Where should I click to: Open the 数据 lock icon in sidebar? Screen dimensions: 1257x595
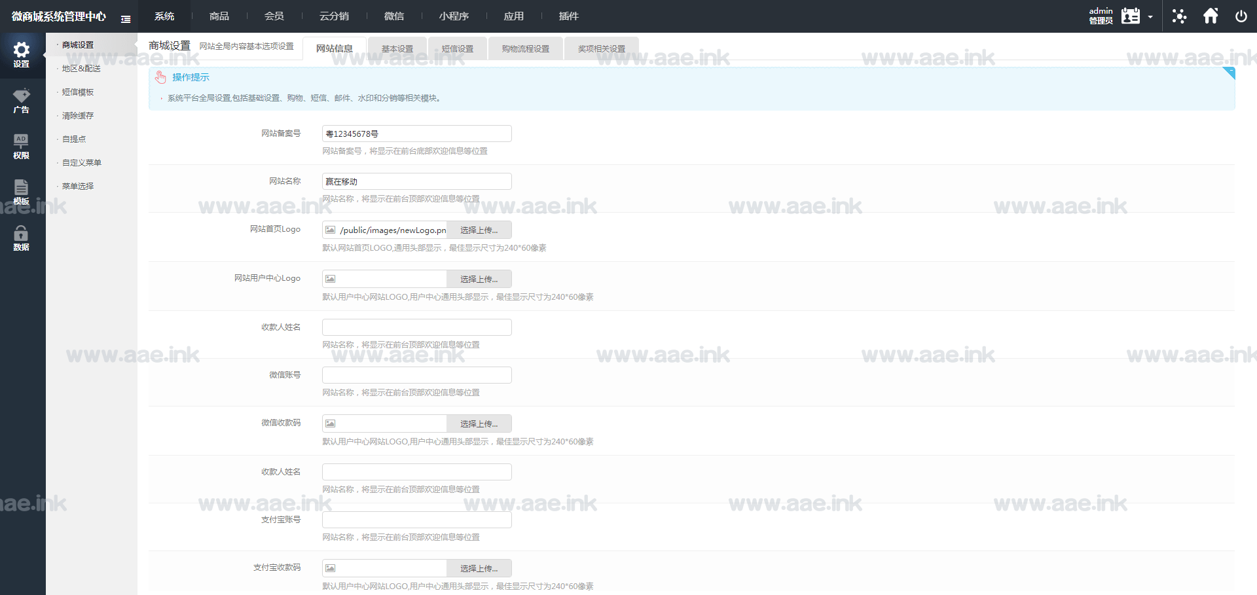[21, 232]
